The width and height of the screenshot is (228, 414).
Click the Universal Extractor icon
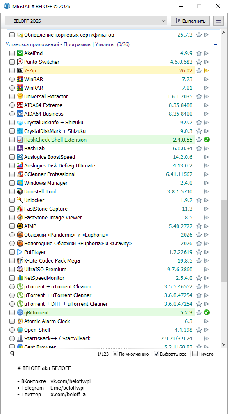click(x=20, y=97)
